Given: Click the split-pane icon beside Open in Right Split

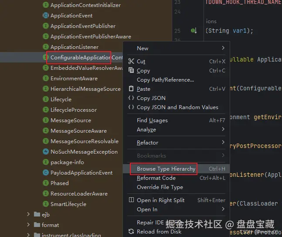Looking at the screenshot, I should [131, 200].
